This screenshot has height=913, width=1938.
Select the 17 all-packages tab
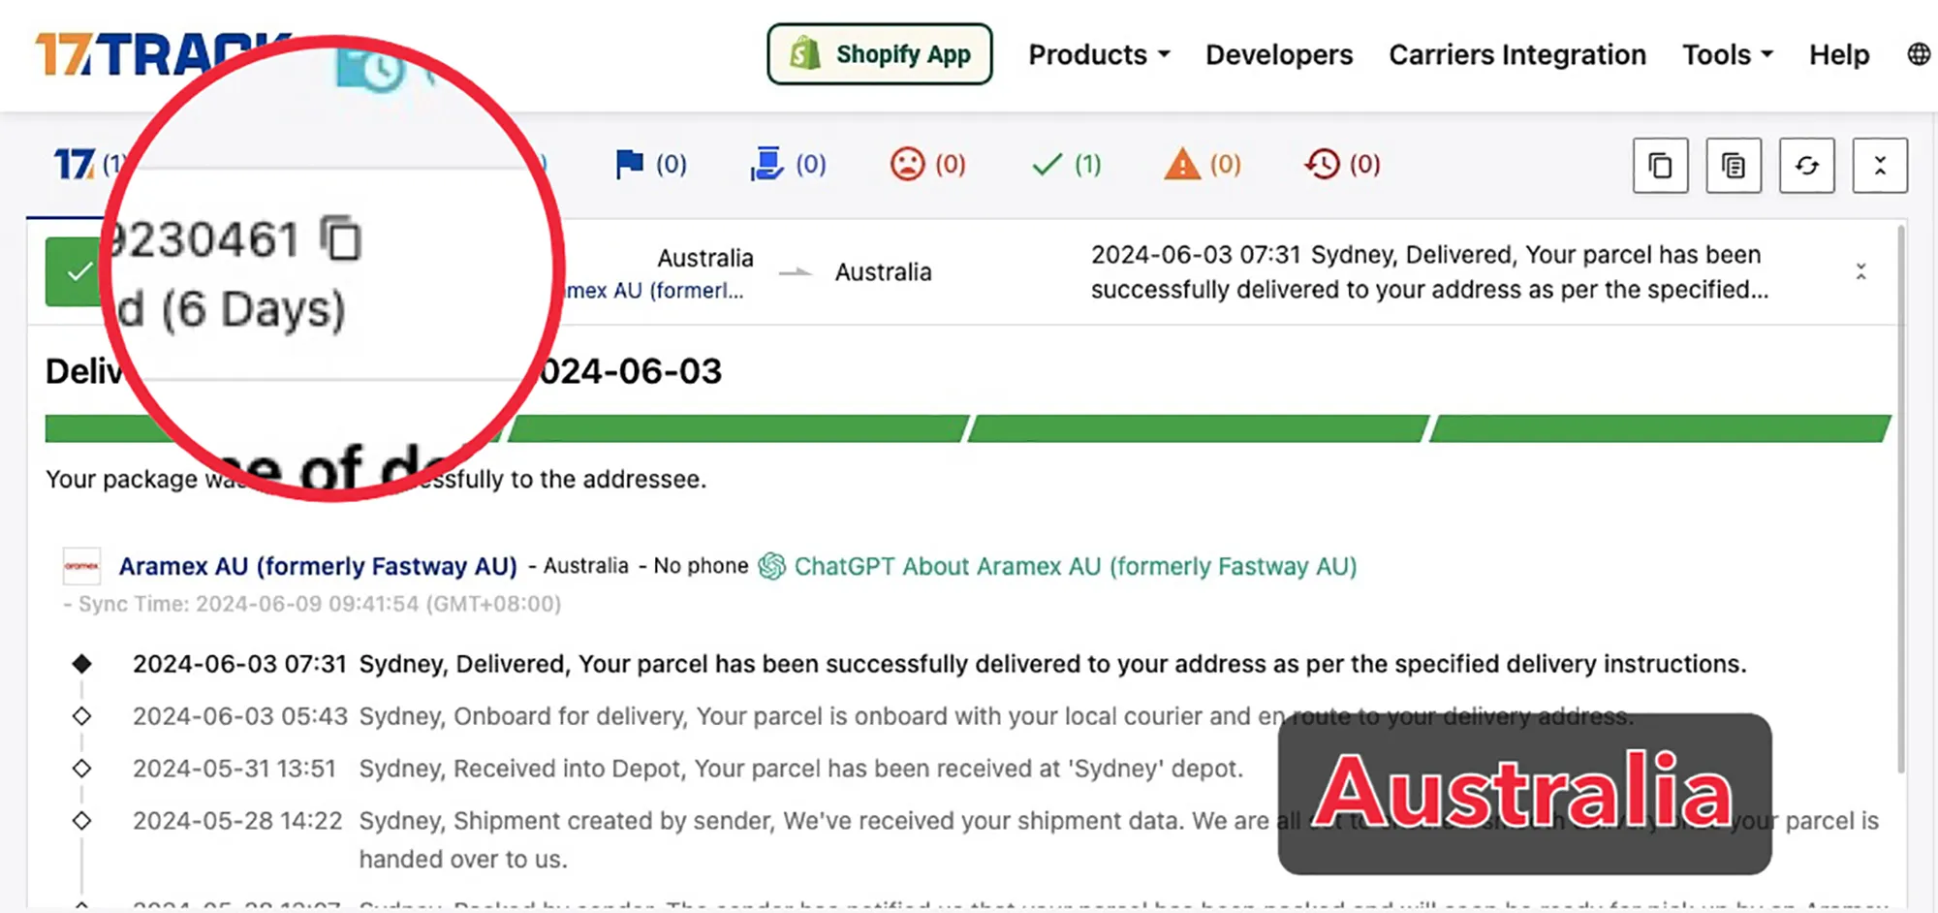point(87,164)
